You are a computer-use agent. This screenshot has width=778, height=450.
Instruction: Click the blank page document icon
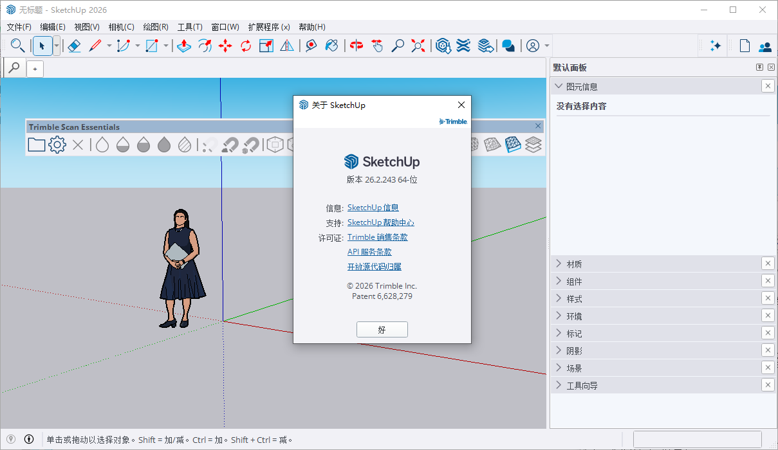[x=745, y=46]
